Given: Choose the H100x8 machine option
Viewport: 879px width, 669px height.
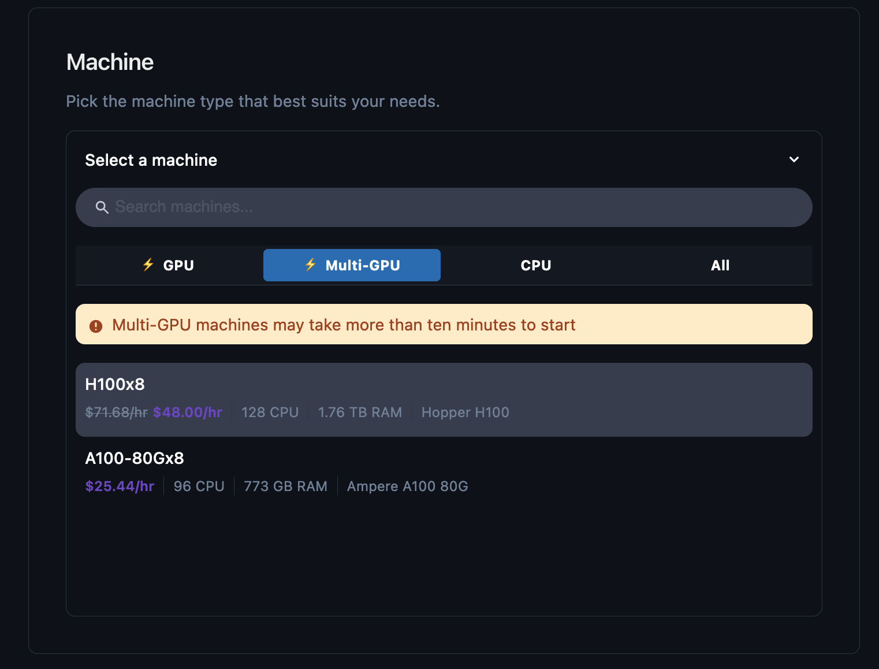Looking at the screenshot, I should tap(444, 399).
